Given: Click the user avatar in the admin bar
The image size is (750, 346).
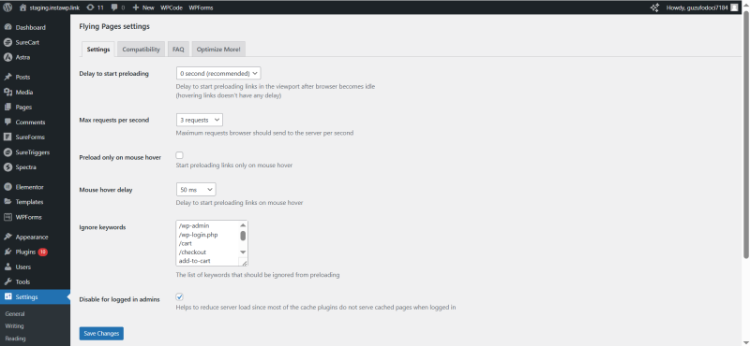Looking at the screenshot, I should (734, 7).
